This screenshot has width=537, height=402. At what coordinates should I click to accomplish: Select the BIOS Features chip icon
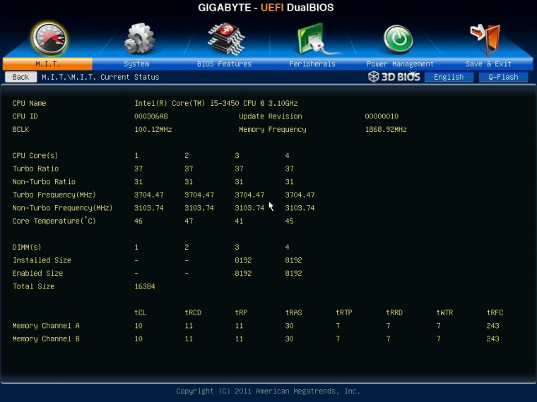click(x=226, y=39)
